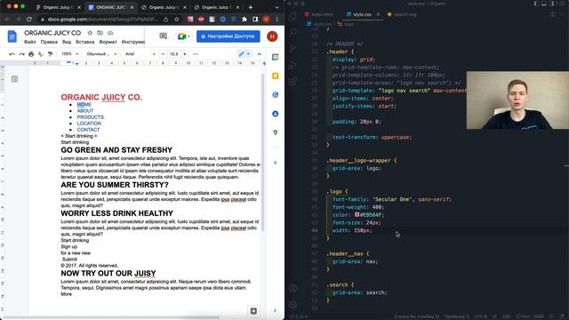Open the VS Code Source Control view
The image size is (569, 320).
(293, 49)
